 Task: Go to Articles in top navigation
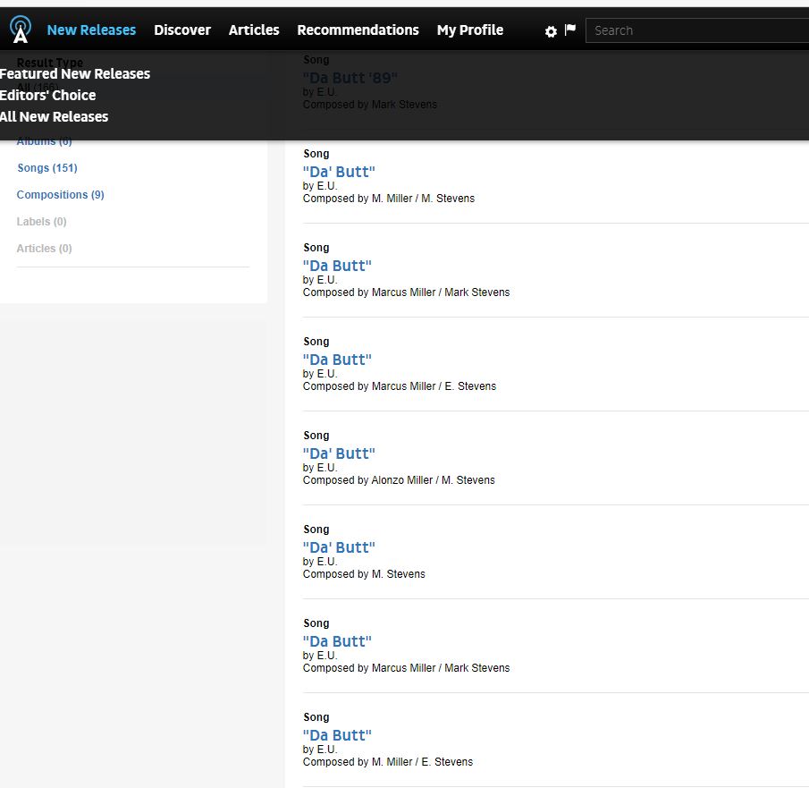pyautogui.click(x=254, y=30)
